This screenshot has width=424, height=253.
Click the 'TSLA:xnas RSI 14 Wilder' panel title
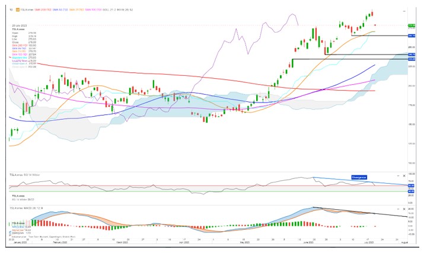24,175
